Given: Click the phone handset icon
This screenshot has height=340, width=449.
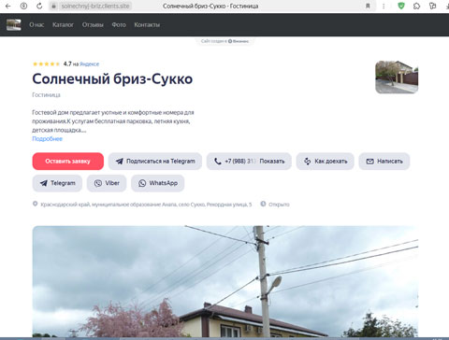Looking at the screenshot, I should [218, 162].
